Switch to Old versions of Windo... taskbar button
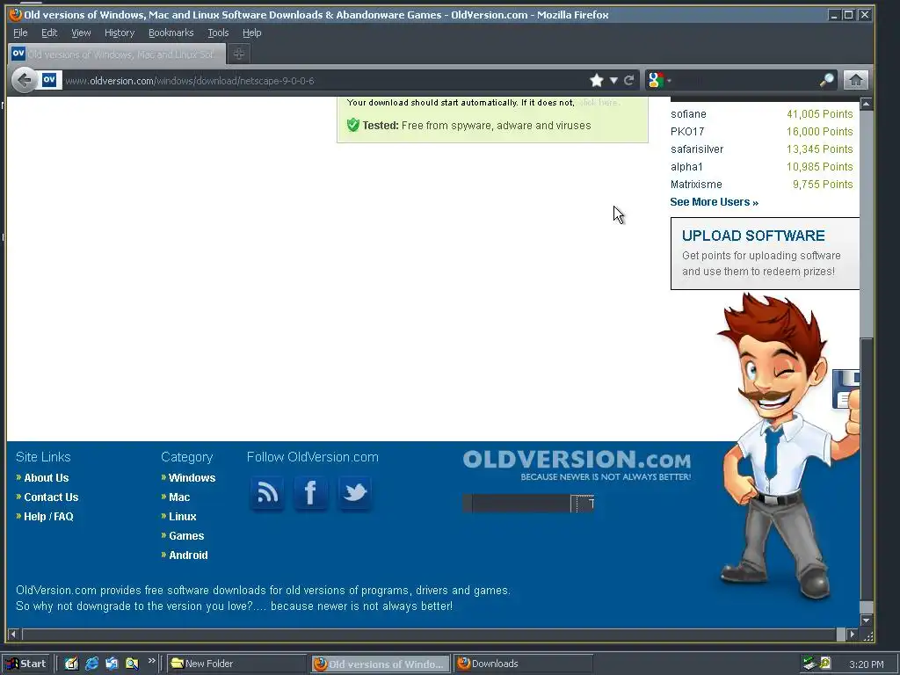This screenshot has height=675, width=900. [x=381, y=664]
